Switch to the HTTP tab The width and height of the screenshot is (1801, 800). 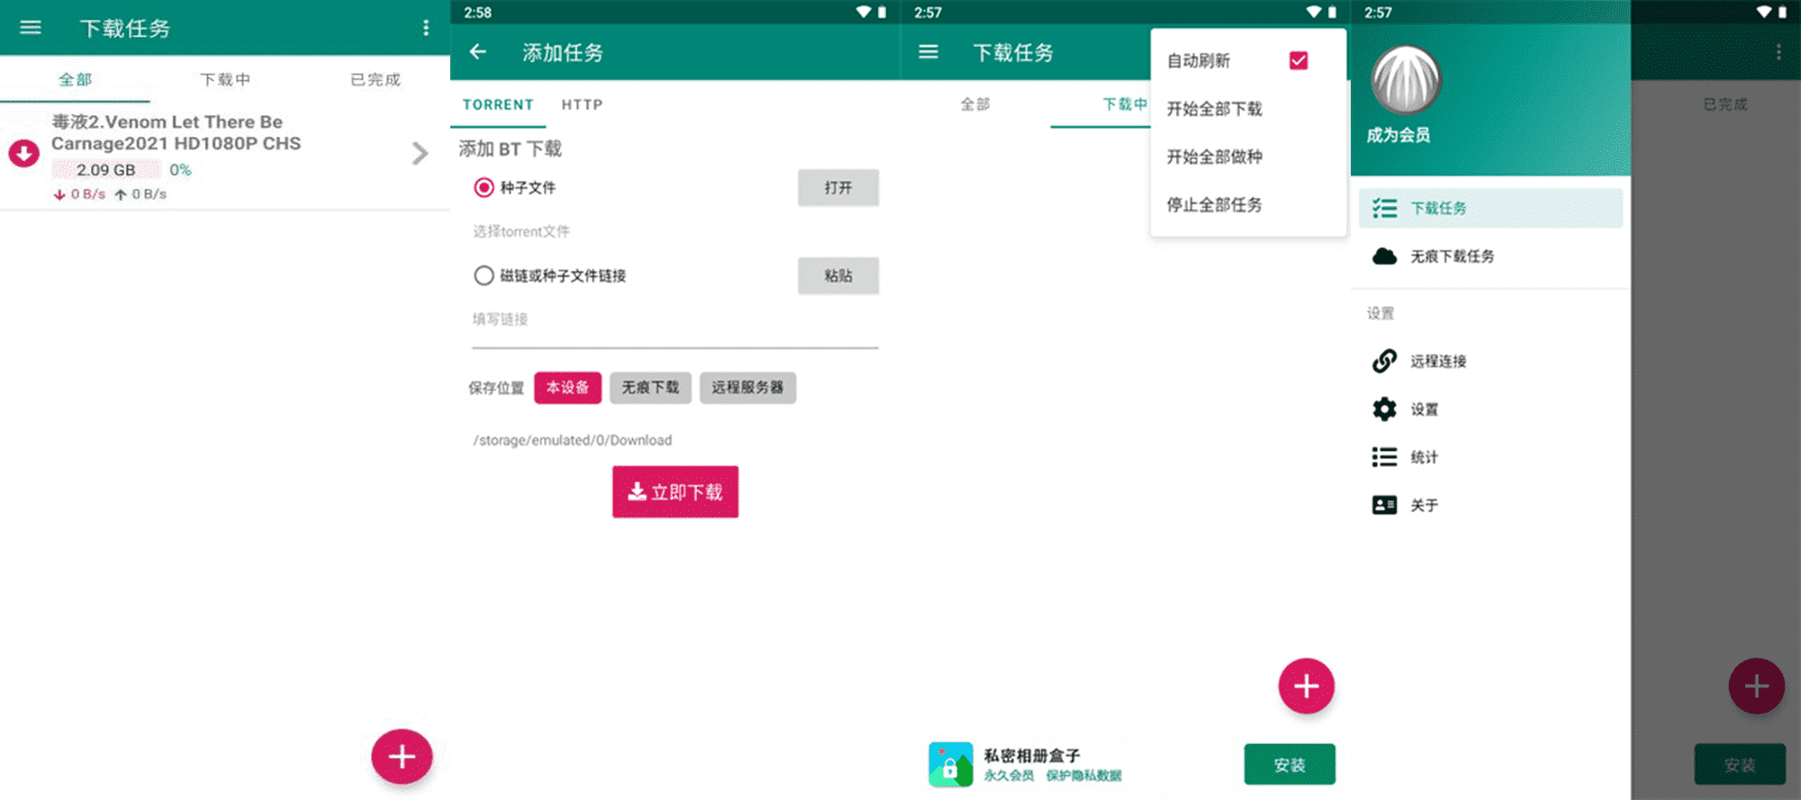pos(582,104)
